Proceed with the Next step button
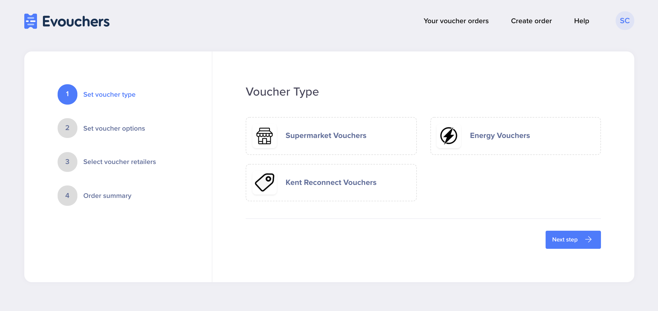 click(573, 240)
